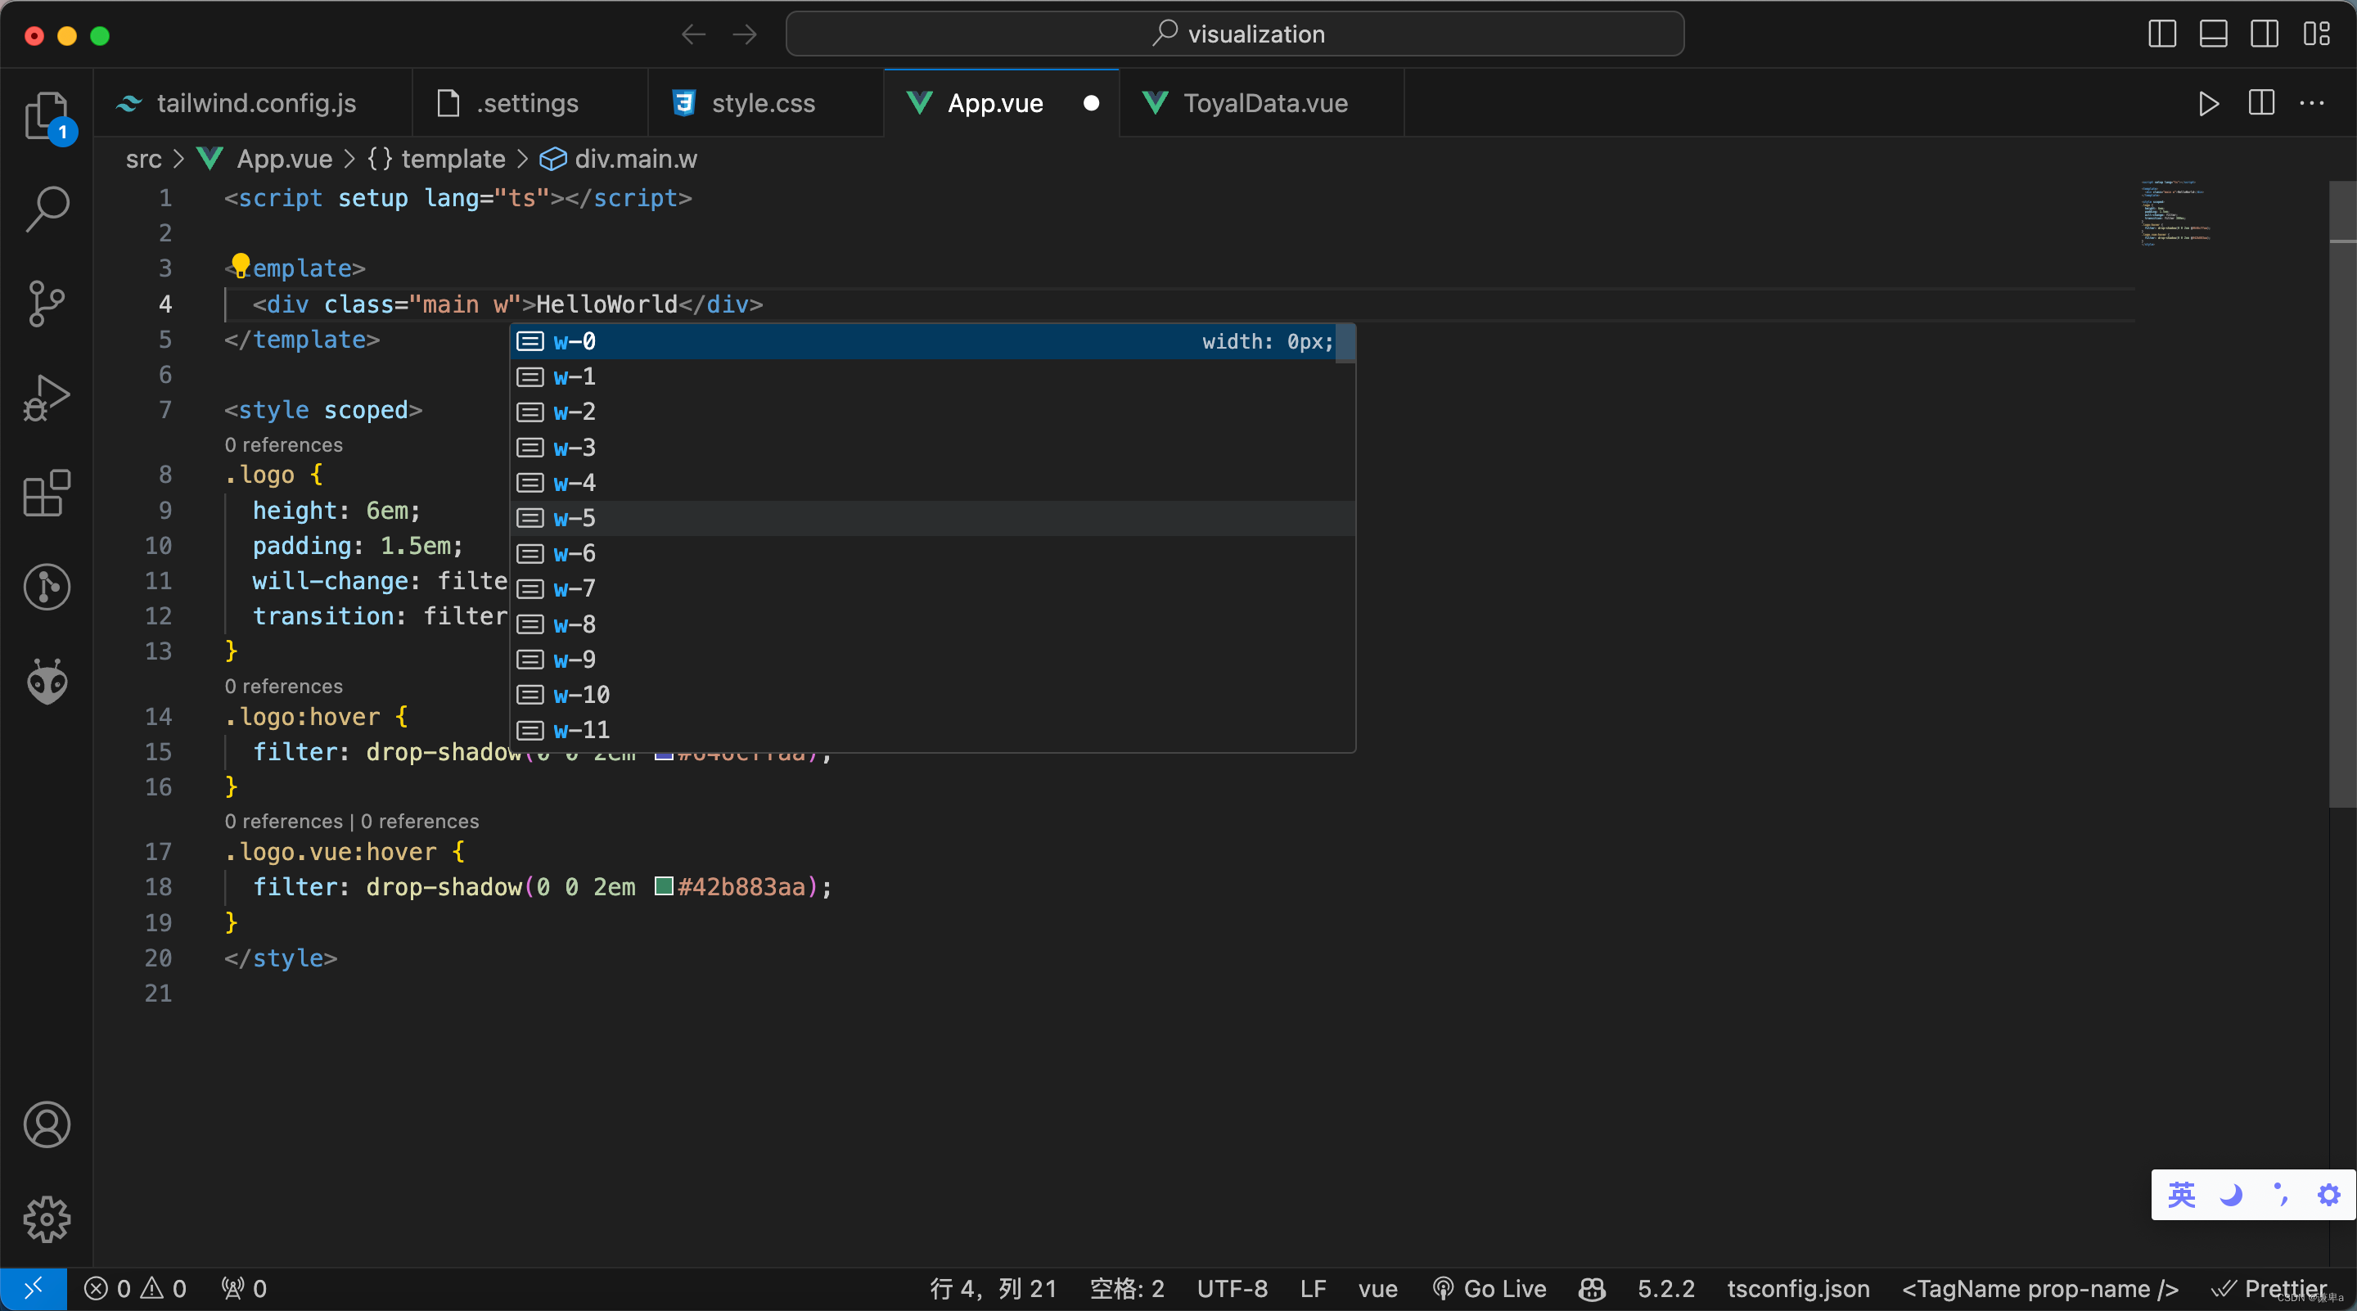
Task: Open the Search view icon
Action: [x=47, y=209]
